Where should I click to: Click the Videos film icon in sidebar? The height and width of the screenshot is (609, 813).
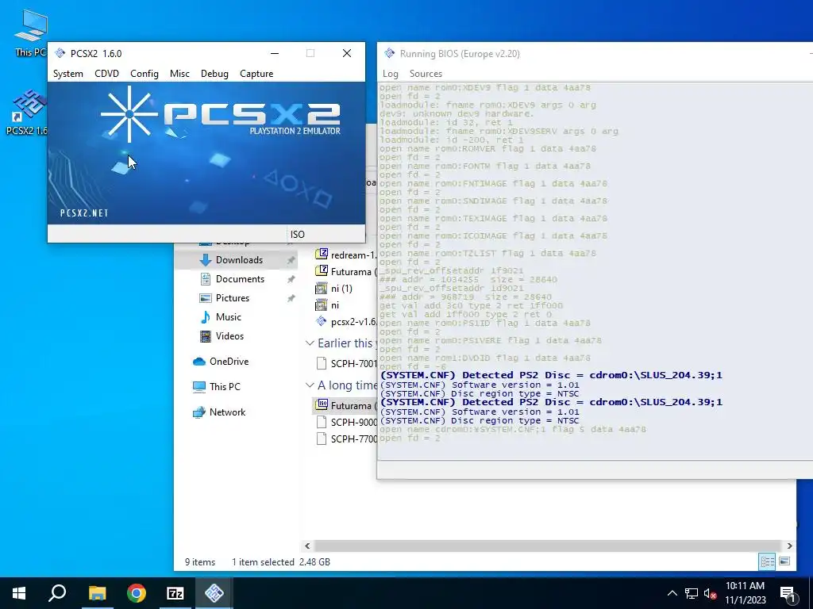click(x=206, y=336)
